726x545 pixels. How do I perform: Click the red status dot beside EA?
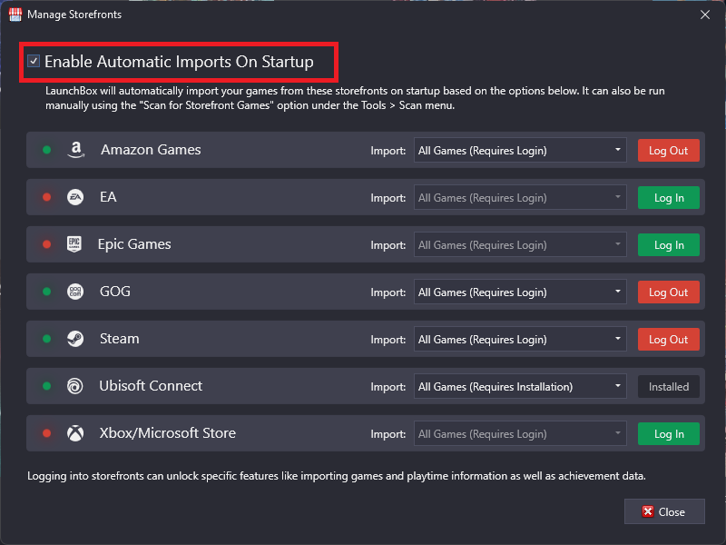47,197
